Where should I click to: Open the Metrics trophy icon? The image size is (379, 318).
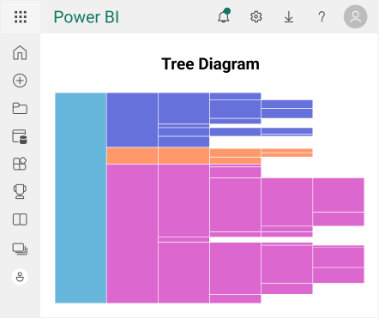[x=20, y=191]
